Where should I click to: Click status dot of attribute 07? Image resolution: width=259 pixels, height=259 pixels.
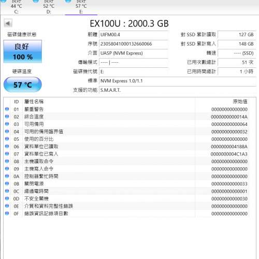click(x=7, y=154)
